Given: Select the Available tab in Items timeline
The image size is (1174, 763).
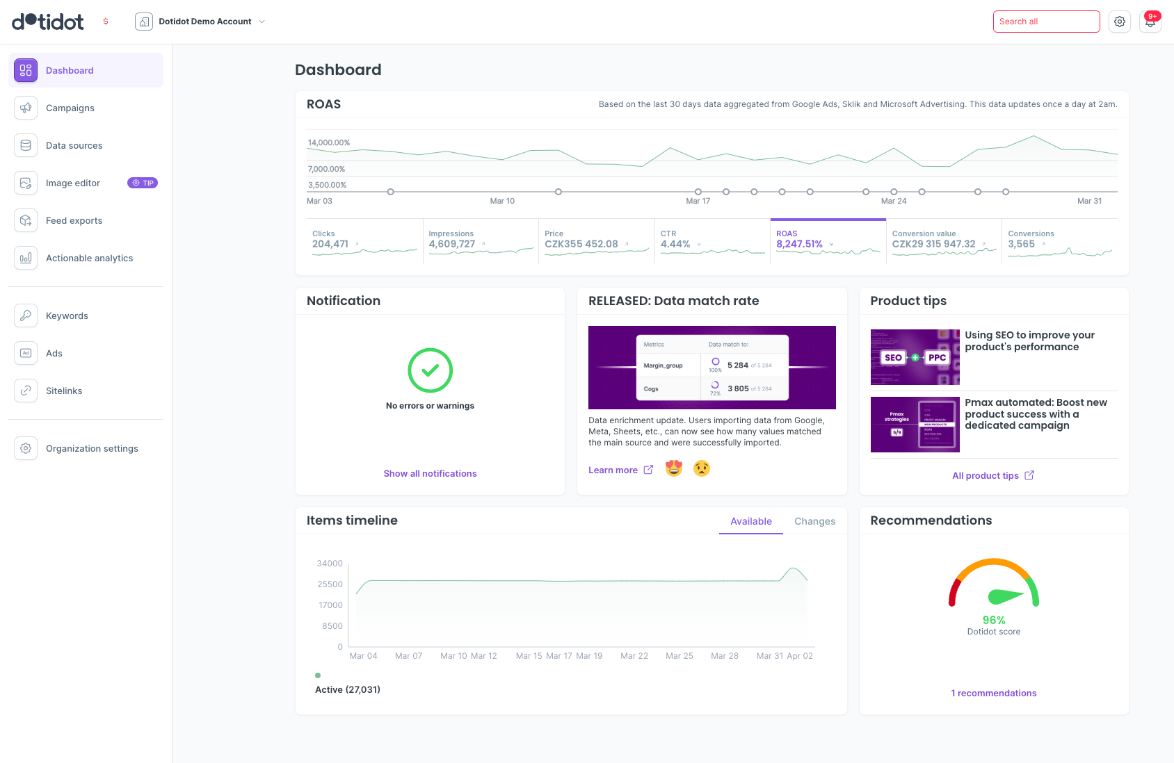Looking at the screenshot, I should (750, 521).
